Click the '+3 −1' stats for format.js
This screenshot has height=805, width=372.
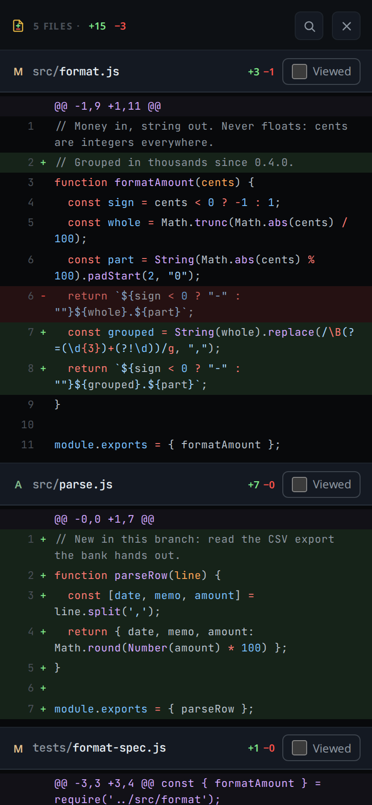(261, 72)
